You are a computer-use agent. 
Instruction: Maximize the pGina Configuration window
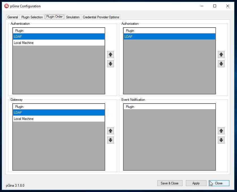coord(215,6)
